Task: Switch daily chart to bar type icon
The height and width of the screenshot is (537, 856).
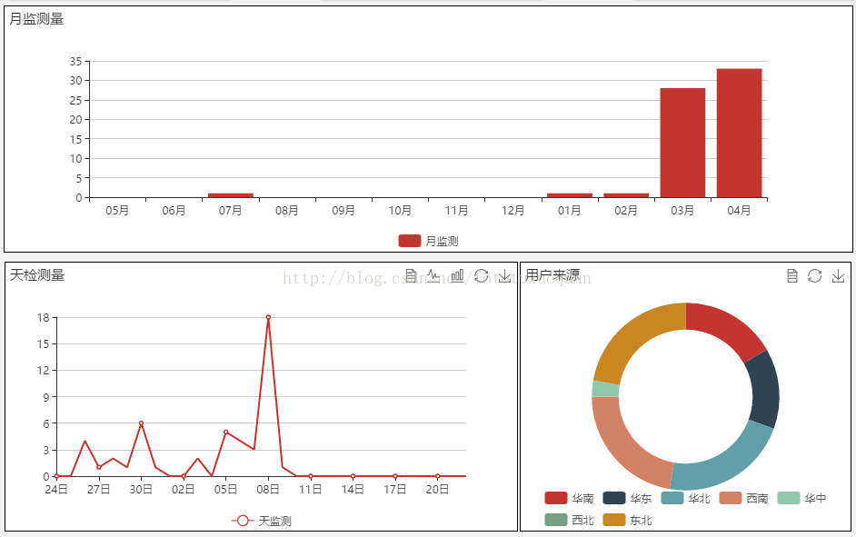Action: pyautogui.click(x=457, y=275)
